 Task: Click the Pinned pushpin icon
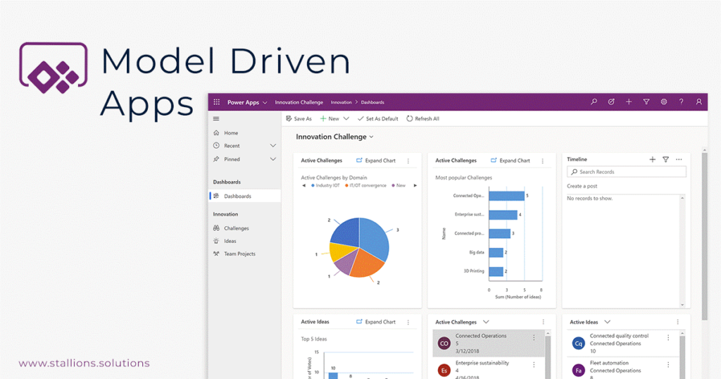tap(217, 159)
